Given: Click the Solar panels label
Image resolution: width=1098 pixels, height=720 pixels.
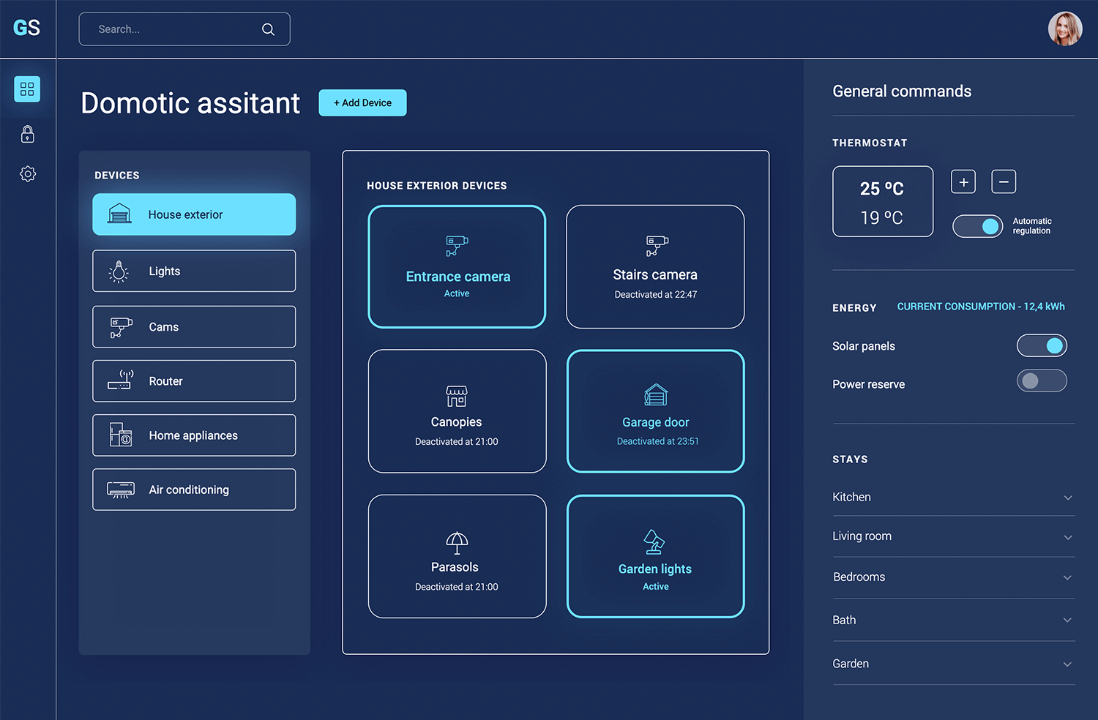Looking at the screenshot, I should click(x=864, y=346).
